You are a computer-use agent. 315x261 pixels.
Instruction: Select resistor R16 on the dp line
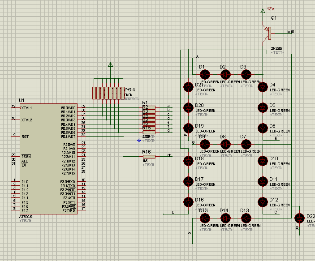(148, 156)
